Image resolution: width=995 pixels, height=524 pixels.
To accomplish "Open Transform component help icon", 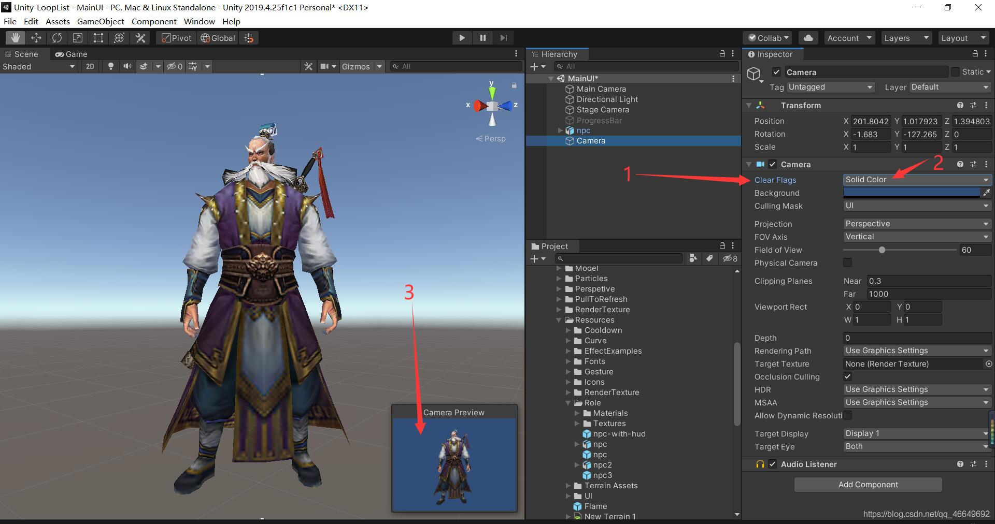I will 960,105.
